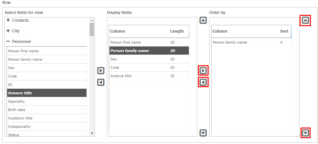Screen dimensions: 318x144
Task: Add selected column to Order by
Action: point(203,70)
